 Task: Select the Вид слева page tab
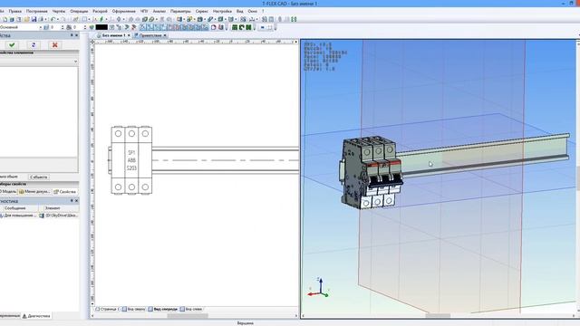tap(191, 309)
